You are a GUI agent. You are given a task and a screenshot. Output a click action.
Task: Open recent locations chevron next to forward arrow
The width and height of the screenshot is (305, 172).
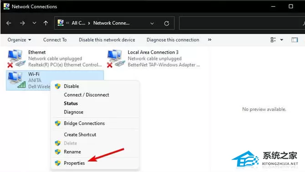tap(34, 23)
